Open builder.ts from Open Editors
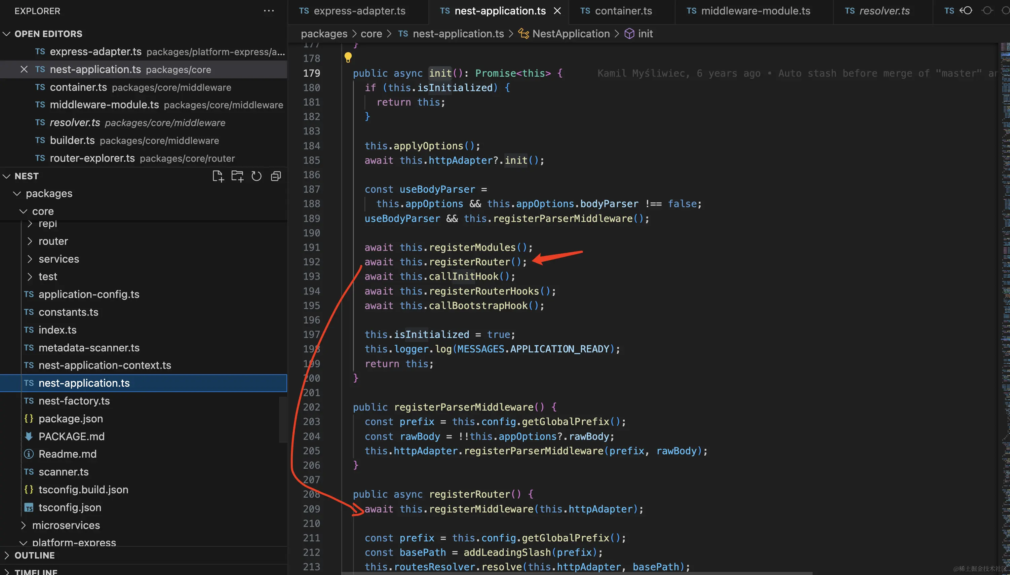The width and height of the screenshot is (1010, 575). tap(144, 141)
